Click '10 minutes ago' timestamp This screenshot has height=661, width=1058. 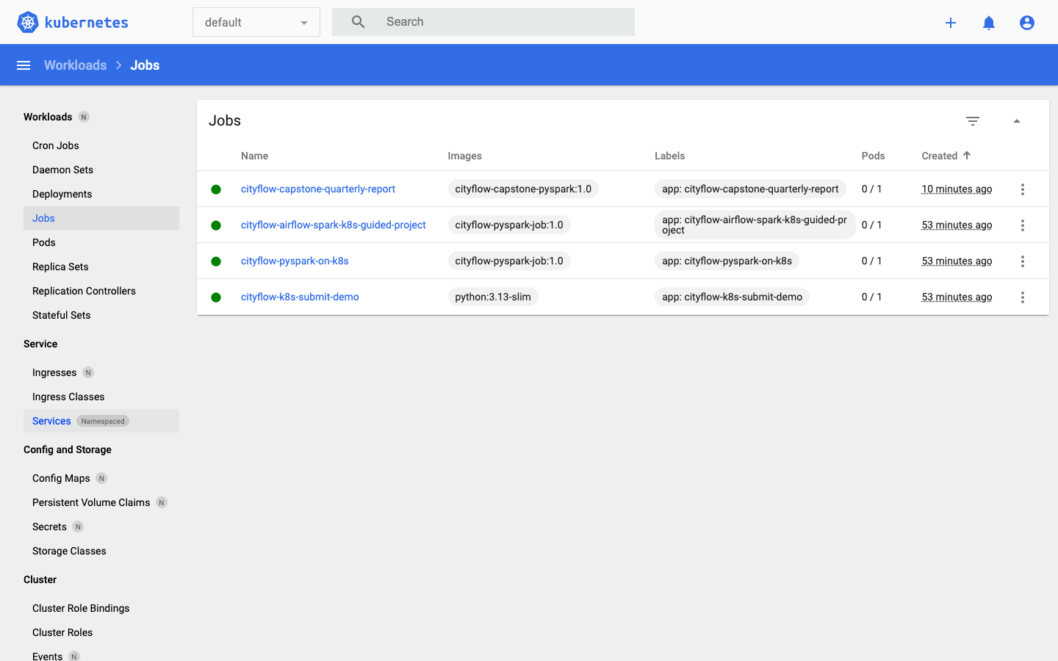pos(957,189)
